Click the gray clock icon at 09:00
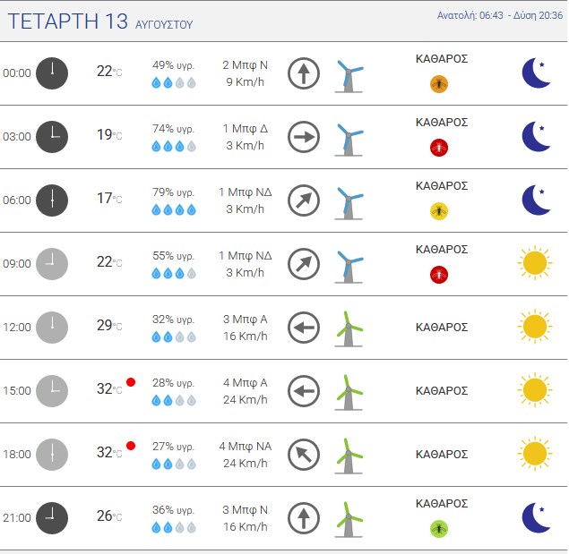Image resolution: width=569 pixels, height=554 pixels. coord(52,264)
